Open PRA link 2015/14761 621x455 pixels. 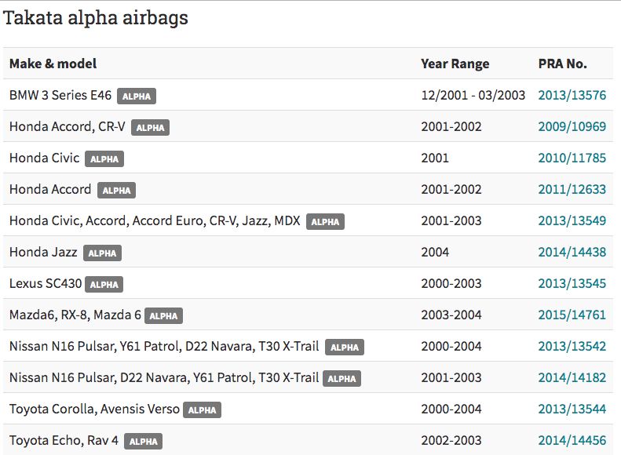572,315
